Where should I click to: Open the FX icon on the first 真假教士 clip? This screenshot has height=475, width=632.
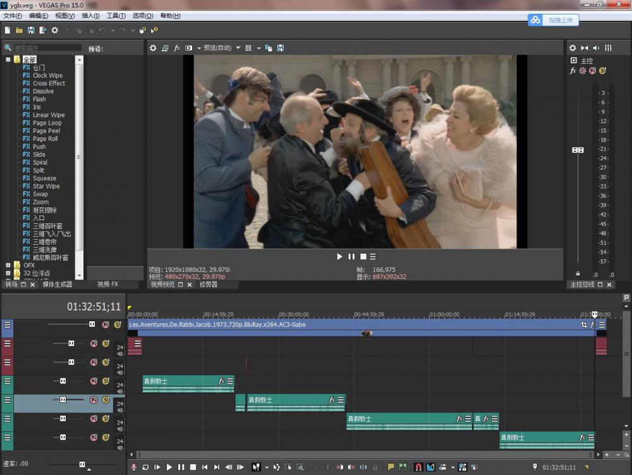point(221,381)
